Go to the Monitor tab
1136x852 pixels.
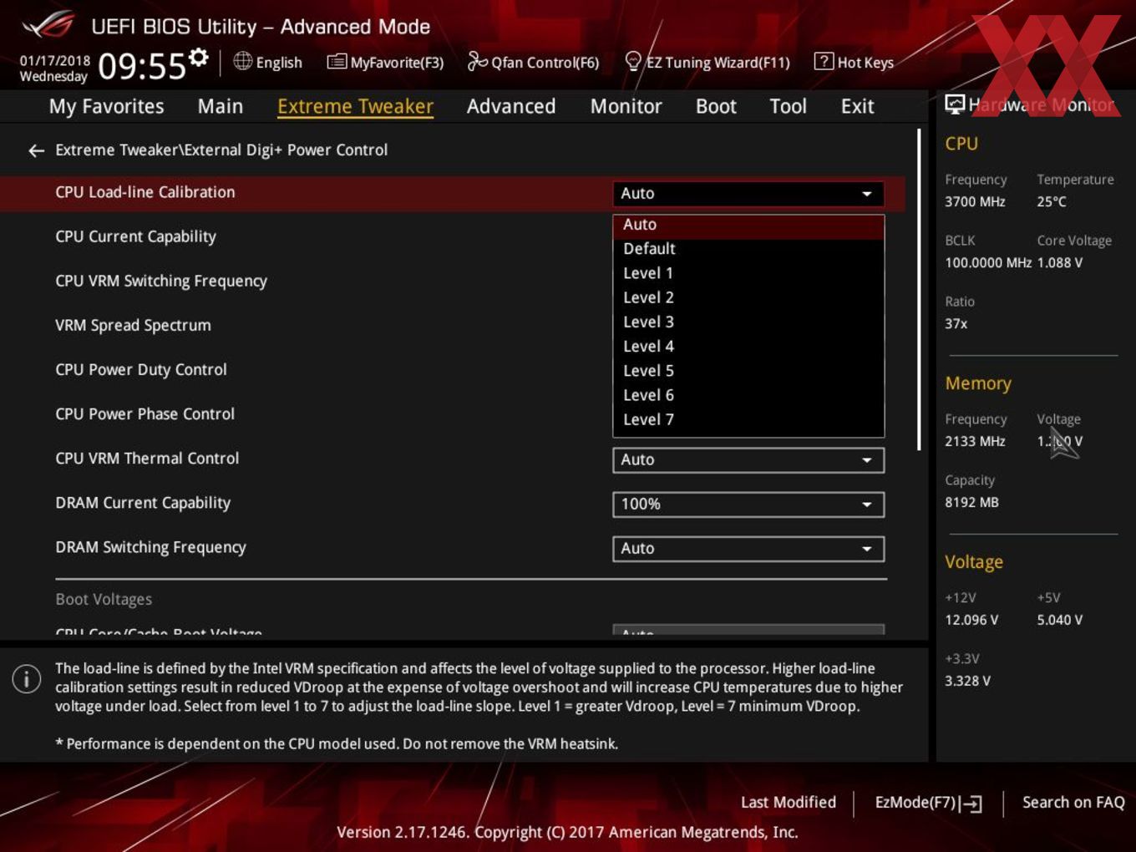(626, 106)
